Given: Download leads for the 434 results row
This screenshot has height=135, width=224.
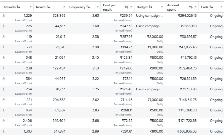Looking at the screenshot, I should tap(4, 110).
